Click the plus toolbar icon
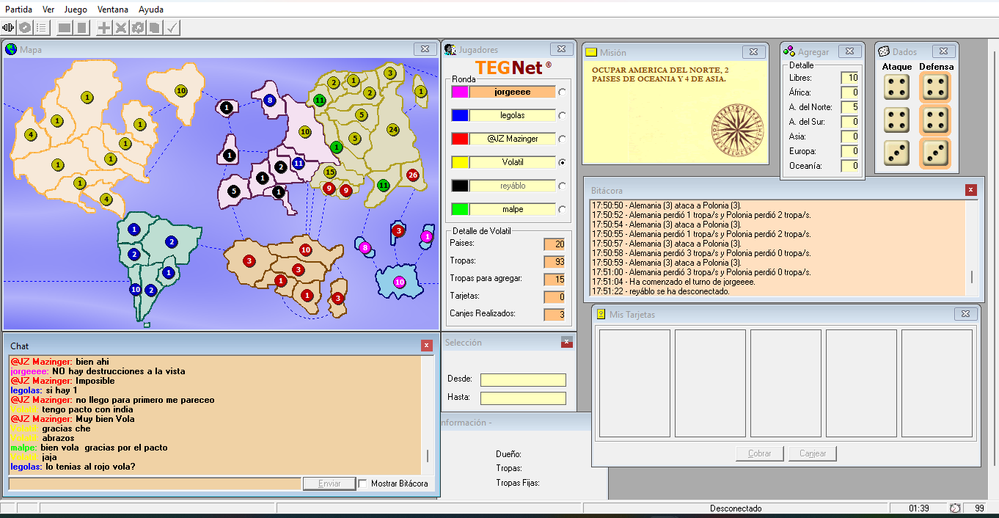The height and width of the screenshot is (518, 999). click(105, 28)
